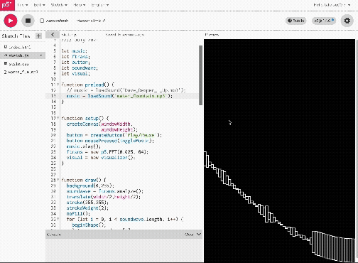The image size is (358, 263).
Task: Toggle the Auto-refresh checkbox
Action: click(42, 21)
